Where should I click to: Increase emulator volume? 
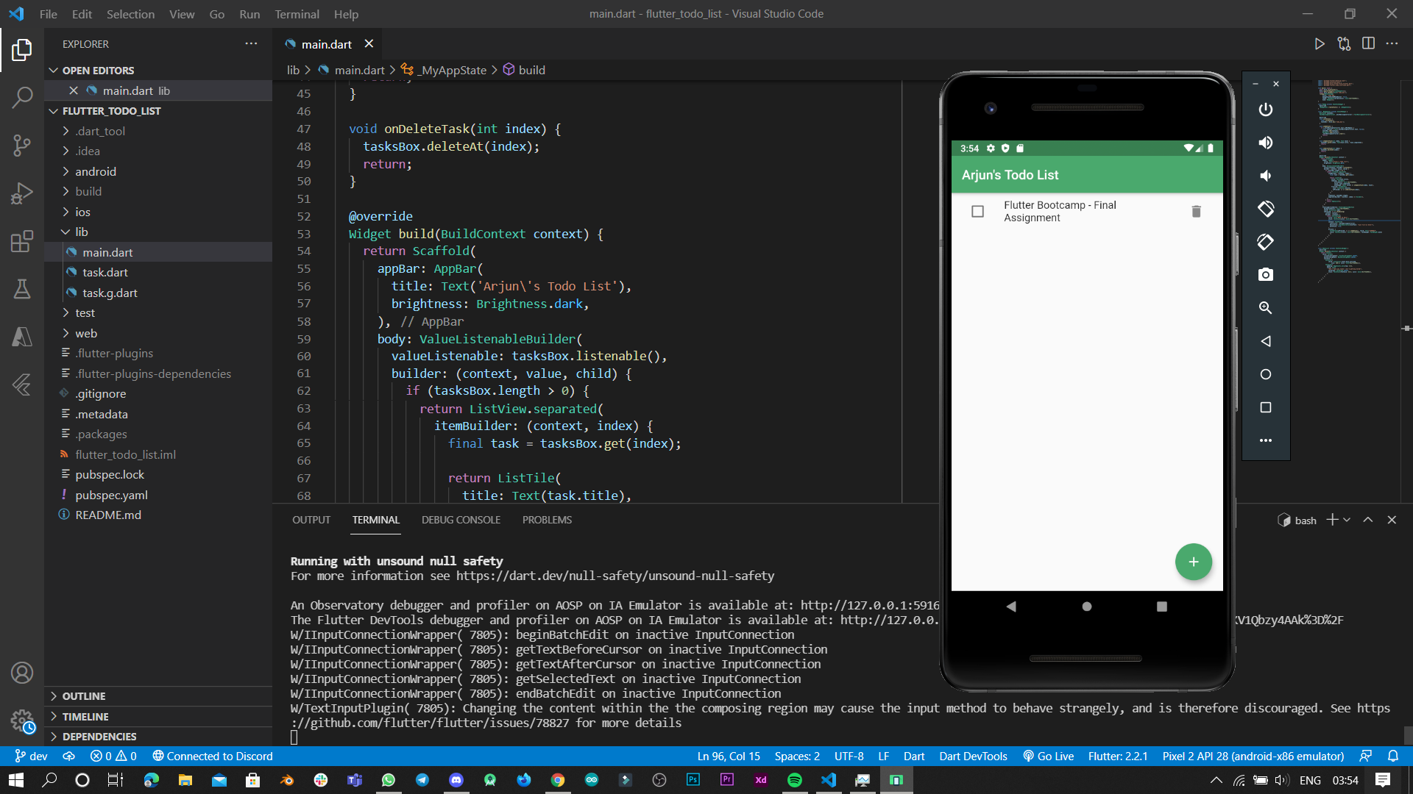pos(1266,143)
